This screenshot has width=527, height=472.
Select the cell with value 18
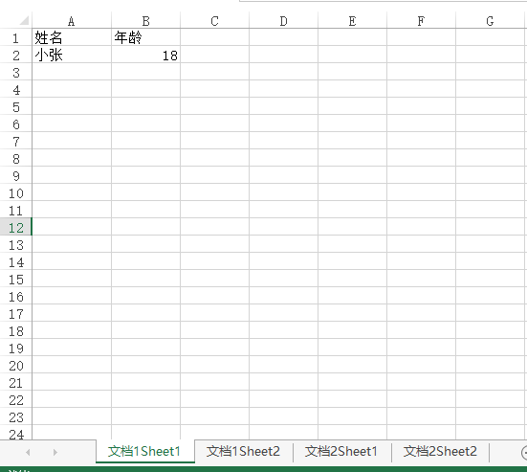coord(146,55)
